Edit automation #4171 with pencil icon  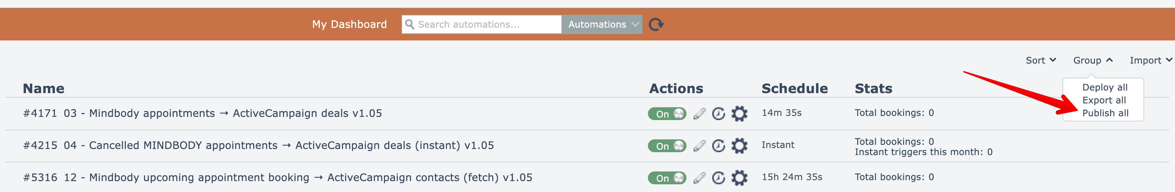(x=699, y=114)
